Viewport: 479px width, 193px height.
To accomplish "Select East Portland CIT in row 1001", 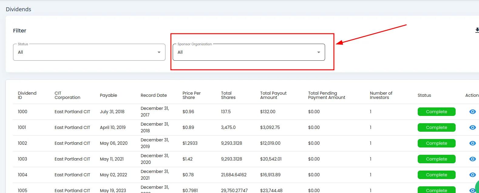I will coord(72,127).
